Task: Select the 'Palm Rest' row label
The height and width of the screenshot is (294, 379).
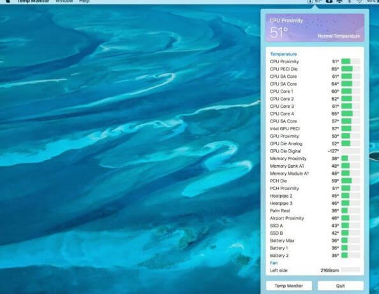Action: (x=280, y=210)
